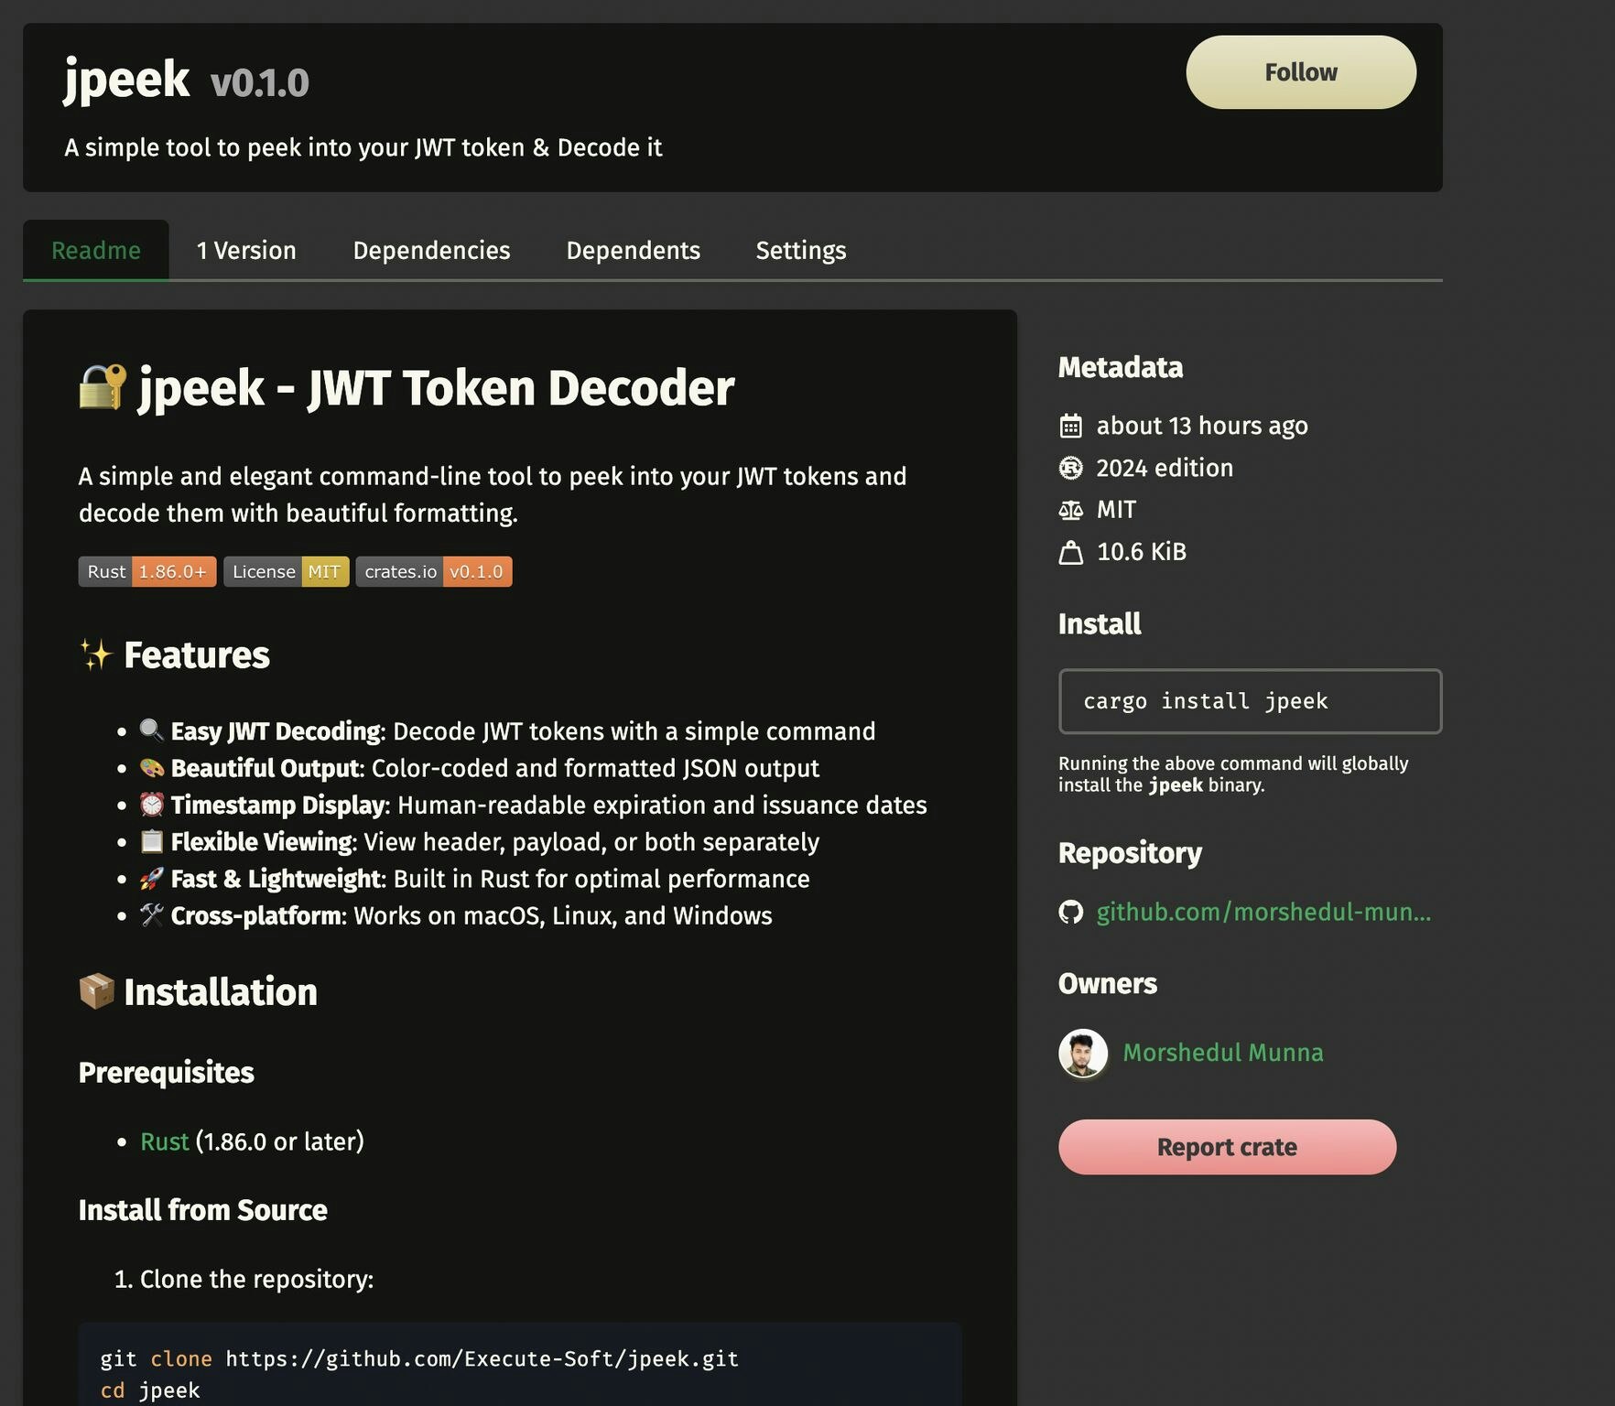Click the package emoji beside Installation heading

click(x=97, y=991)
